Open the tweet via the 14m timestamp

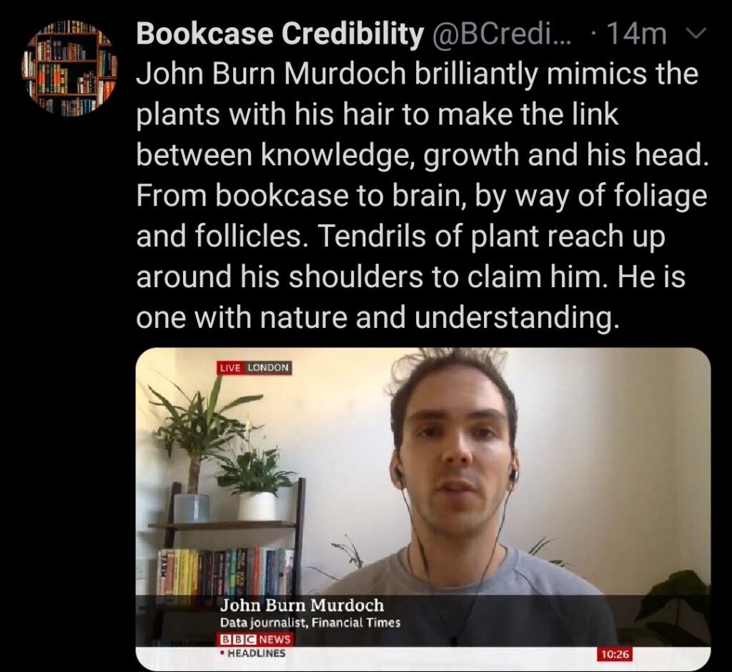pos(637,34)
